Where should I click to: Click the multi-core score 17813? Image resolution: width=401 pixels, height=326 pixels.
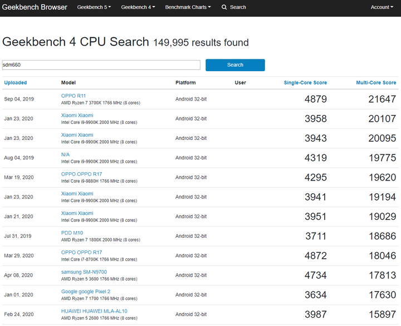(382, 275)
